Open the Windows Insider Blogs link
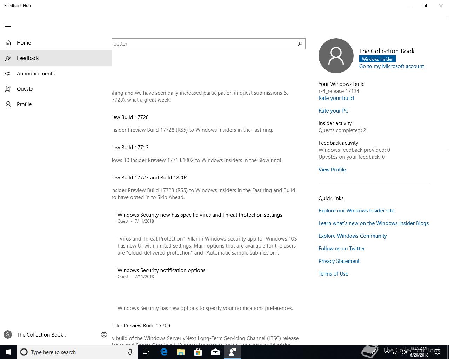 (374, 223)
